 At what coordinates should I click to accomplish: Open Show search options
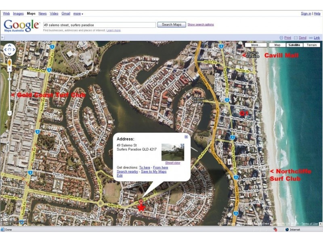click(201, 25)
